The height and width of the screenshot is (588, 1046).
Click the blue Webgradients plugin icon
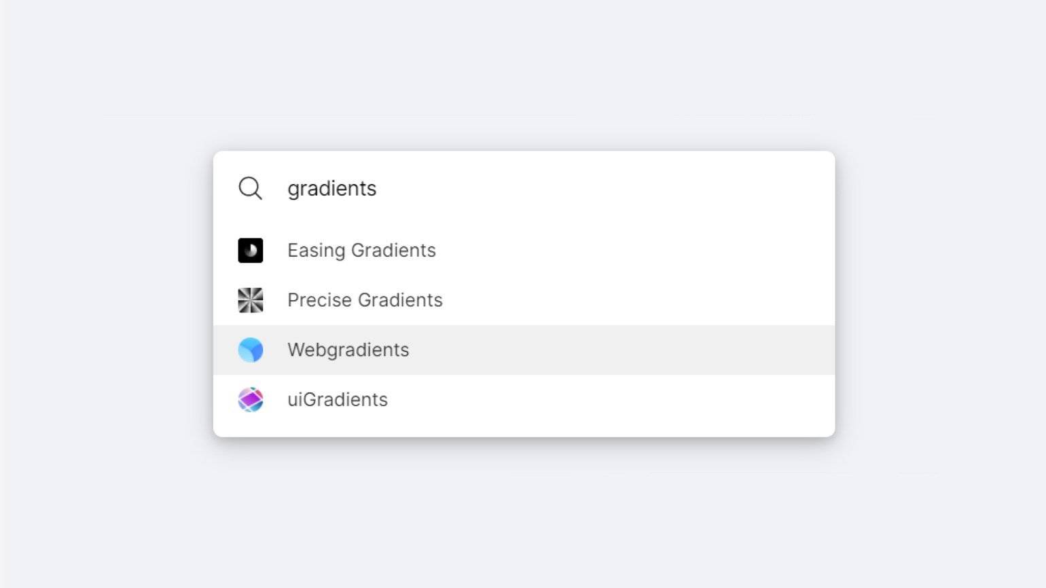coord(251,350)
